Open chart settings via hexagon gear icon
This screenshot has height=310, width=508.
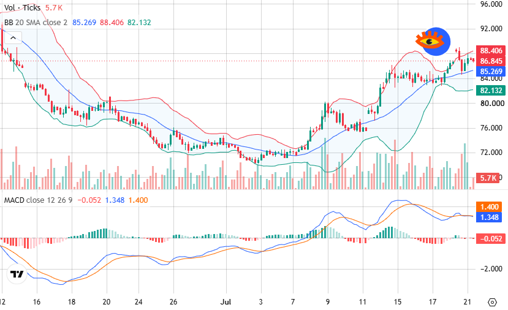[x=492, y=302]
